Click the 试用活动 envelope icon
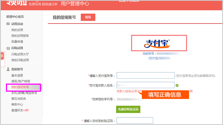223x125 pixels. coord(8,24)
